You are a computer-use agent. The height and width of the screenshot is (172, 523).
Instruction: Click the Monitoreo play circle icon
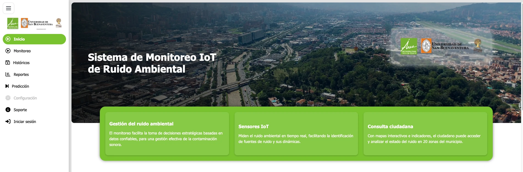(8, 51)
